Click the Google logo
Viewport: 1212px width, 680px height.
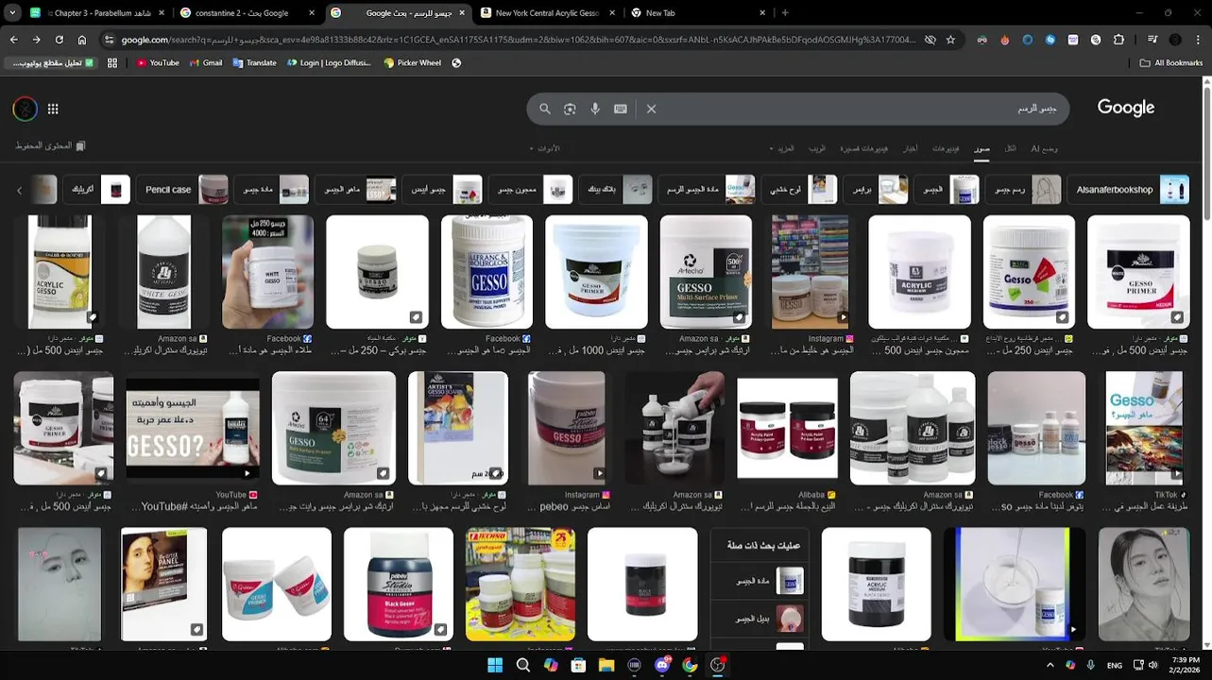coord(1126,108)
